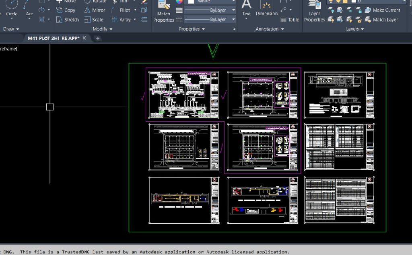Pick the Scale tool
The height and width of the screenshot is (255, 412).
[94, 20]
